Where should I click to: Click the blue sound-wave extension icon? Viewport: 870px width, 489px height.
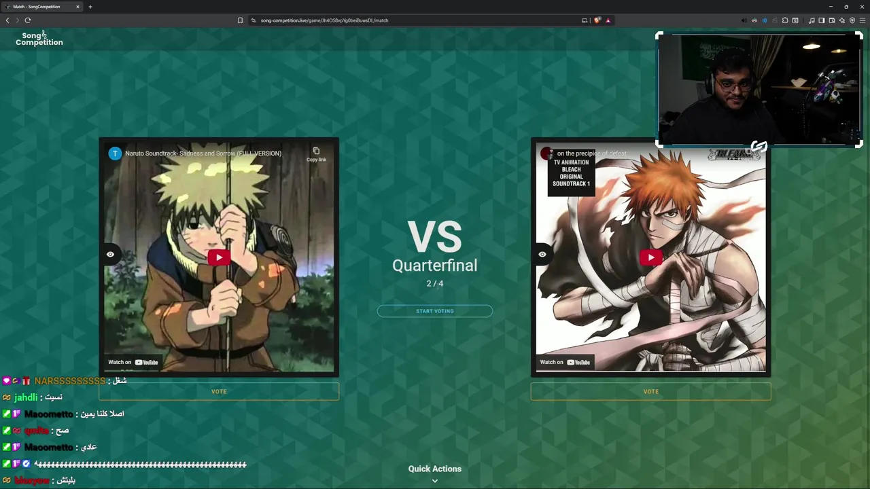pyautogui.click(x=765, y=20)
